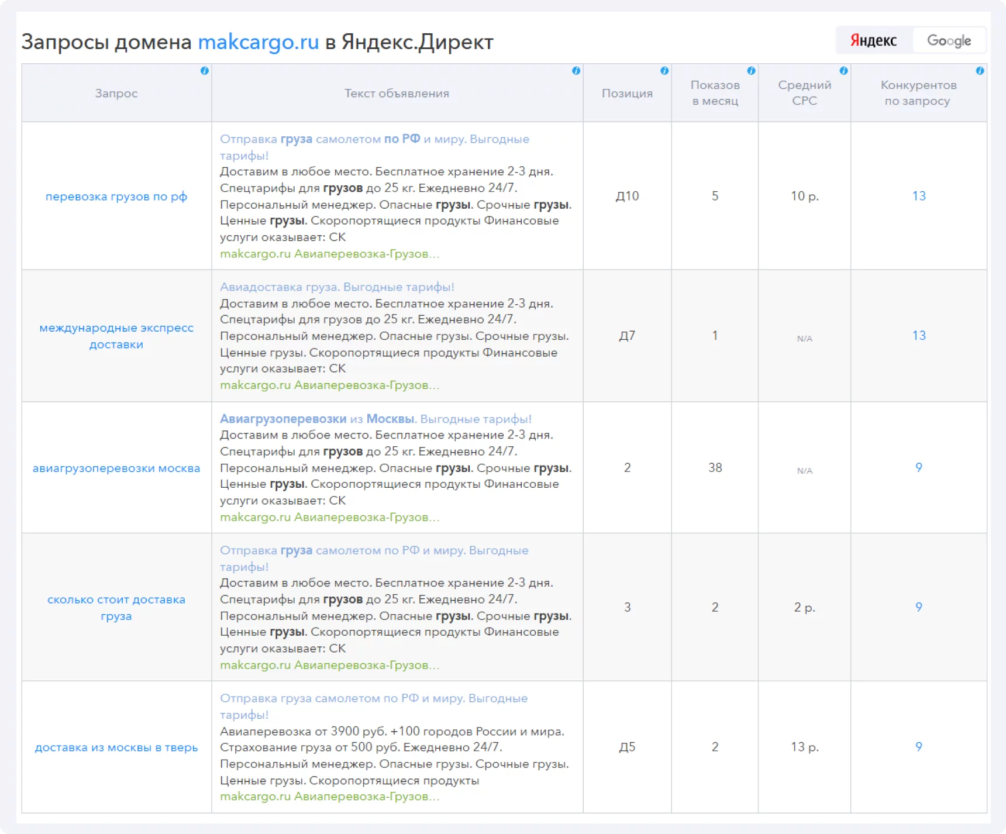Select N/A CPC in 'авиагрузоперевозки москва' row

click(x=804, y=470)
